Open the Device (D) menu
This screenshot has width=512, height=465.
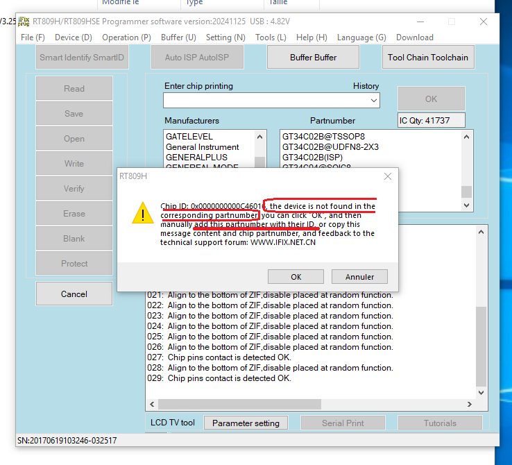(74, 37)
